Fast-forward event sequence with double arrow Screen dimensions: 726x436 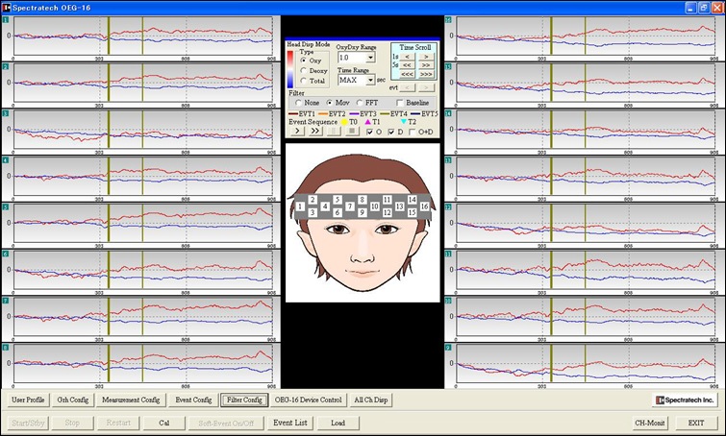pos(315,132)
